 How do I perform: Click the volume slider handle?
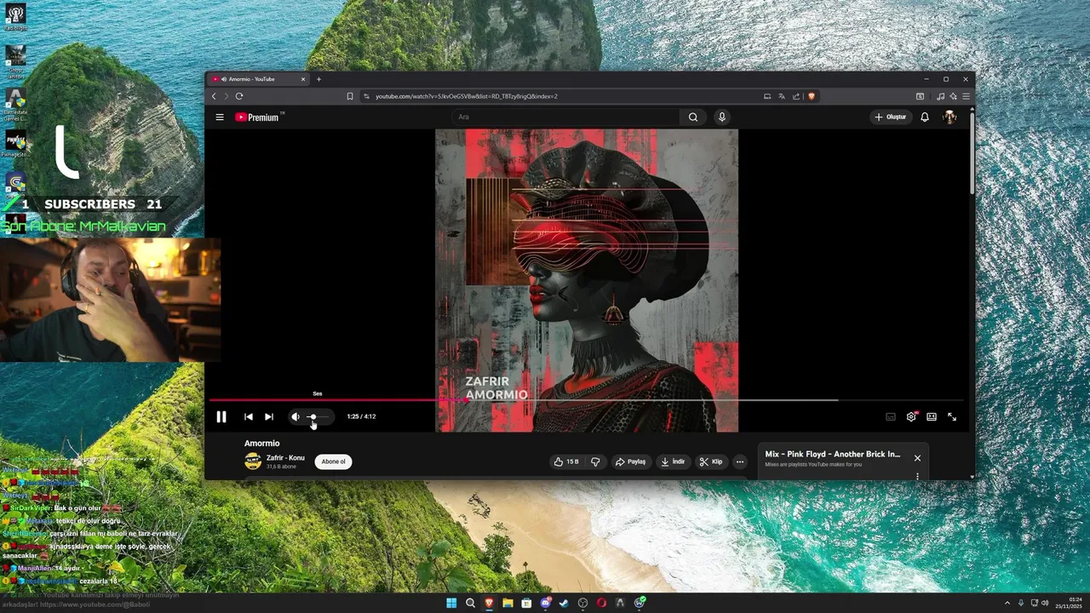(x=313, y=416)
